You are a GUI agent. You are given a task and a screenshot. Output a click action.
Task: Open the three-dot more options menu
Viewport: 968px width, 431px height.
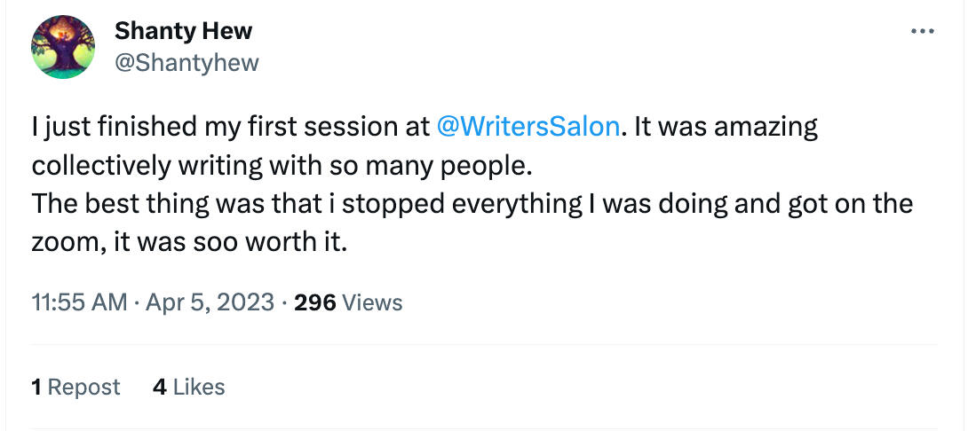pyautogui.click(x=923, y=32)
